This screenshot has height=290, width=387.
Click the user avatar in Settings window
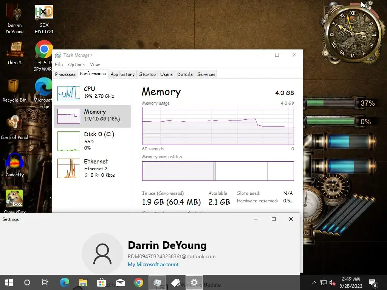click(102, 254)
